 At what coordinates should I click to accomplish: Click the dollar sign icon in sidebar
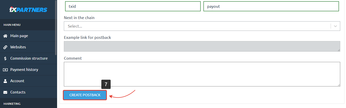(x=5, y=58)
